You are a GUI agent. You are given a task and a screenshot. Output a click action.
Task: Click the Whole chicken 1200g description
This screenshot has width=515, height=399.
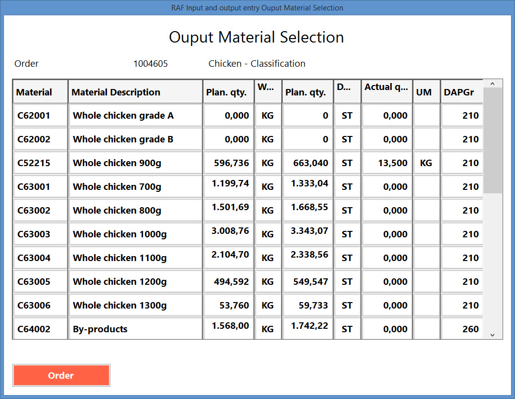[135, 282]
